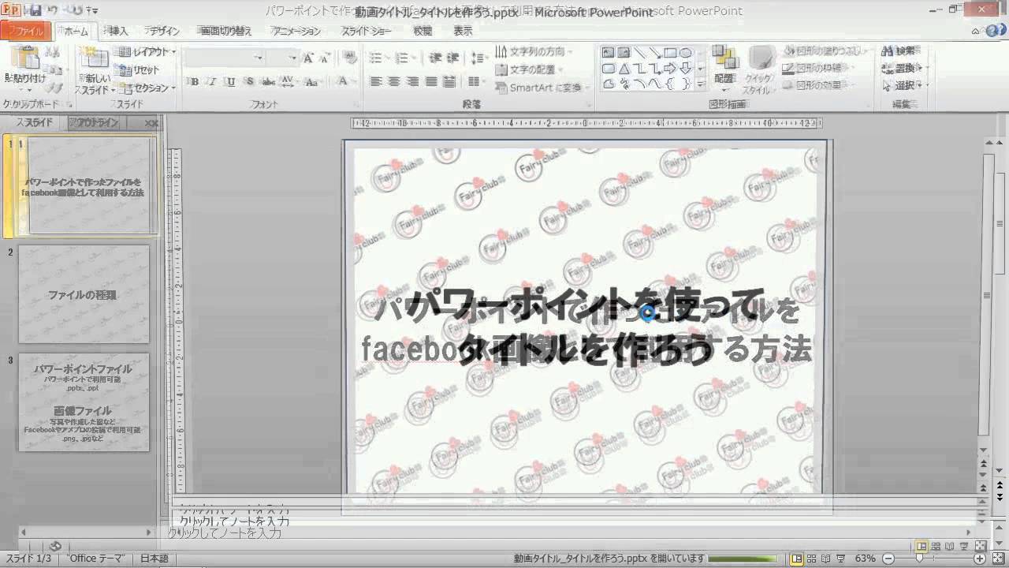
Task: Toggle Italic formatting
Action: pos(213,81)
